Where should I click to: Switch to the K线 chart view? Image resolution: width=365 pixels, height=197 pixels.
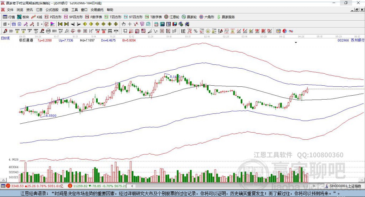tap(37, 17)
